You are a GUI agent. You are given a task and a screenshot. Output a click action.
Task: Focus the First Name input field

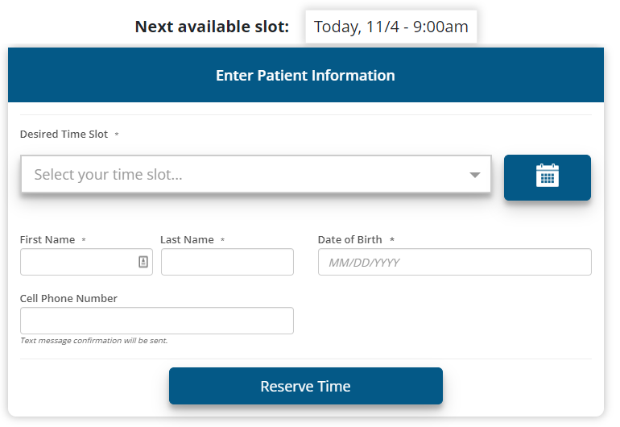[76, 262]
